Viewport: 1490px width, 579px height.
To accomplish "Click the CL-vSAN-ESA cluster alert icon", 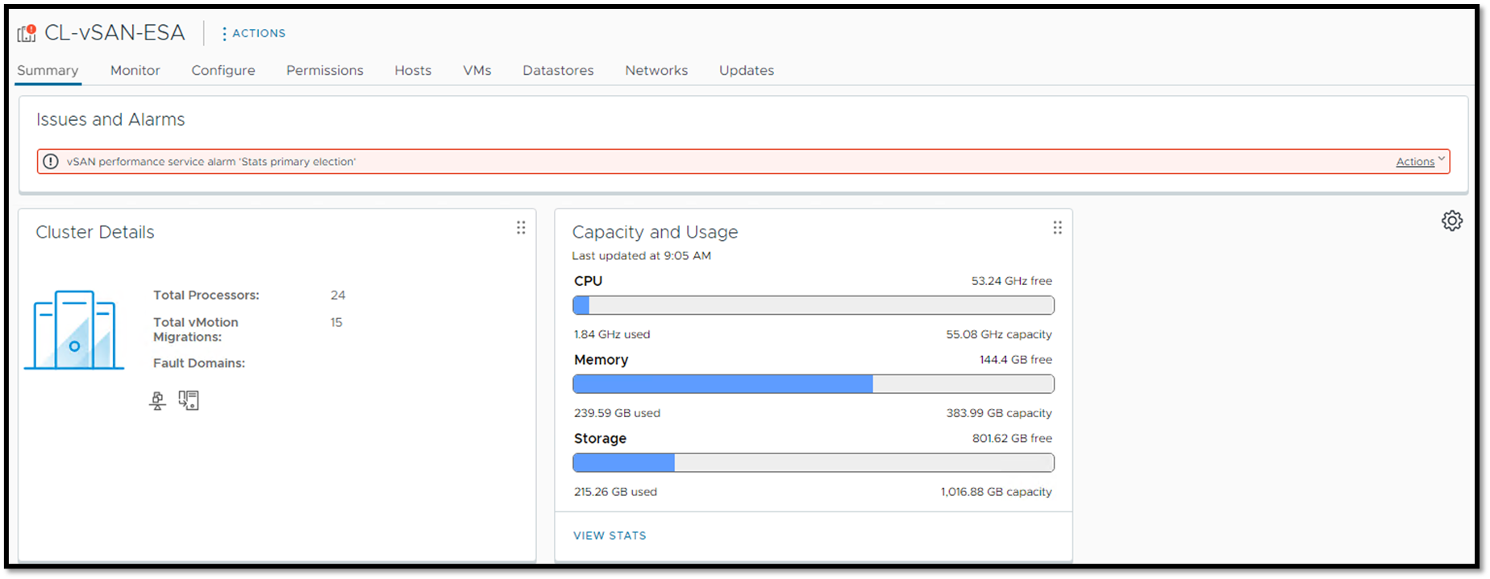I will click(x=27, y=33).
